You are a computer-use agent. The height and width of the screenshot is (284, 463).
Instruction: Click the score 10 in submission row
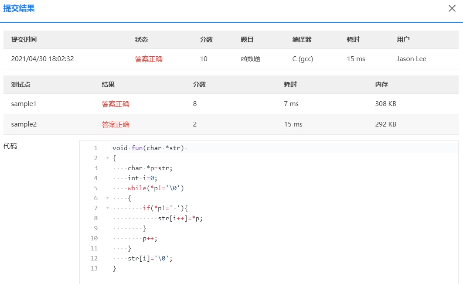point(204,59)
